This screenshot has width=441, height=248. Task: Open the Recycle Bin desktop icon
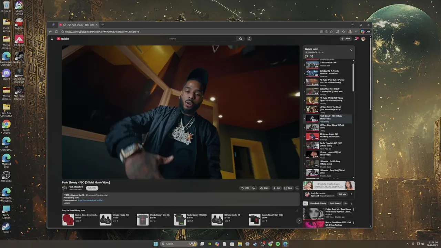point(6,7)
